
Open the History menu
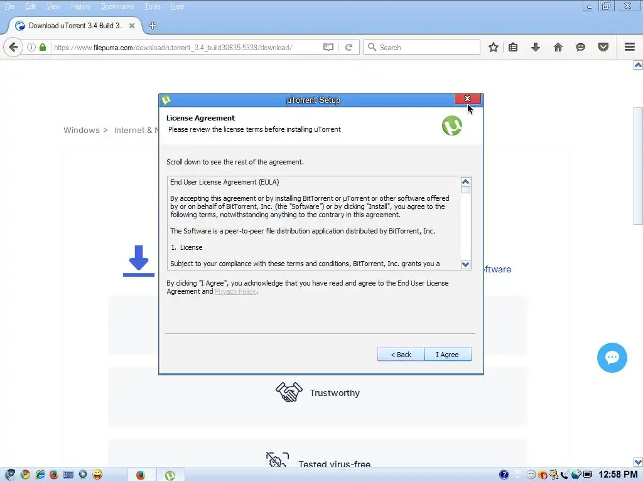(x=80, y=6)
